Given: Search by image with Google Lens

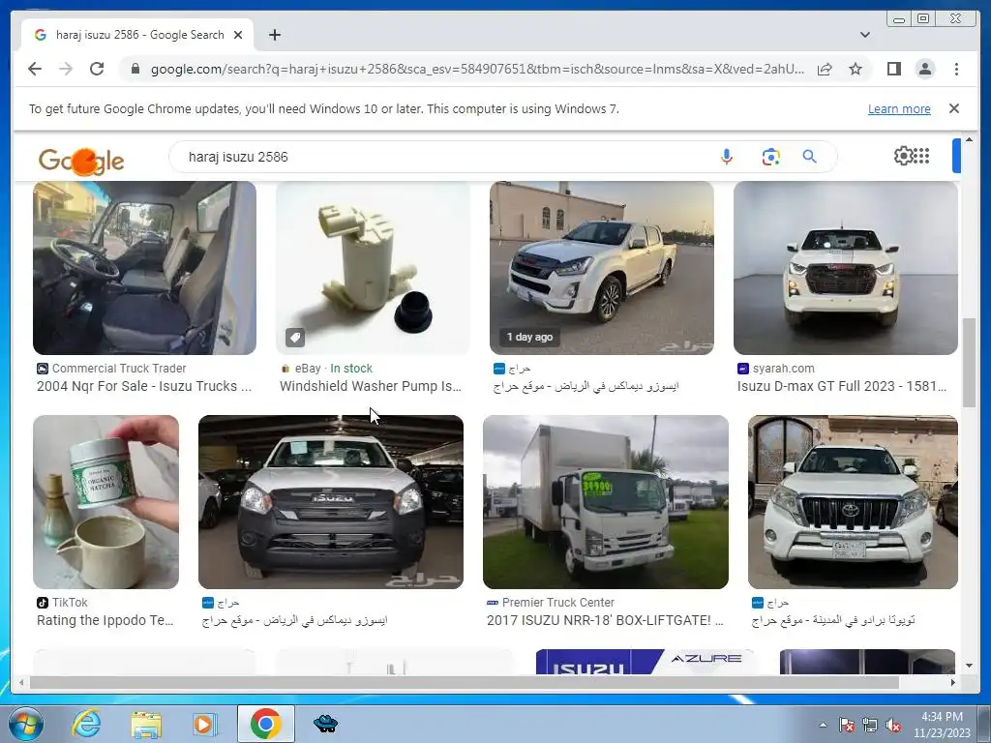Looking at the screenshot, I should point(770,157).
